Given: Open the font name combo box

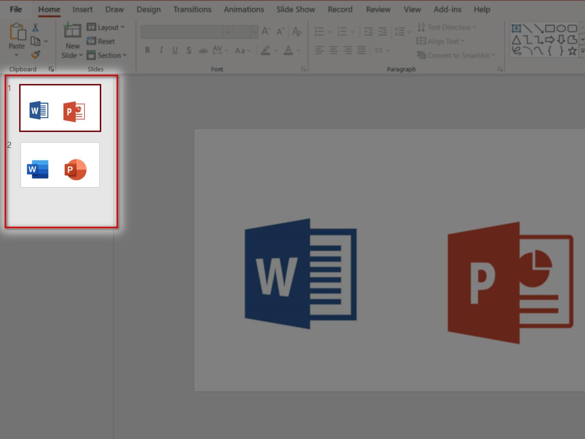Looking at the screenshot, I should 186,32.
